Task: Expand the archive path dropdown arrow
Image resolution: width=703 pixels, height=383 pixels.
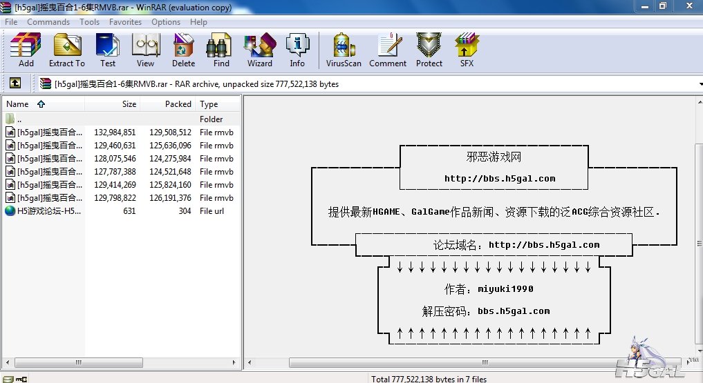Action: [700, 84]
